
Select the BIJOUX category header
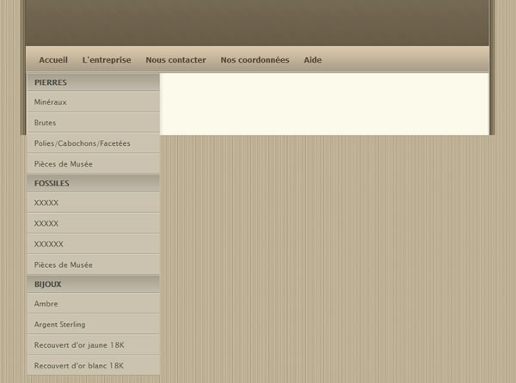pyautogui.click(x=94, y=283)
